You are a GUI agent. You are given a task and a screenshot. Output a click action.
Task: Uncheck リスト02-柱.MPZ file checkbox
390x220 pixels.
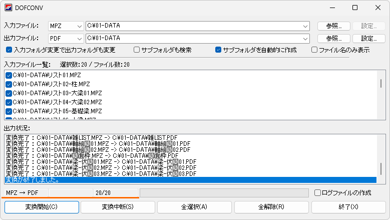9,84
